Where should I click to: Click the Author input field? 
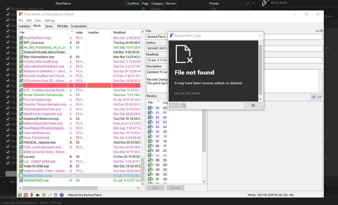click(x=234, y=48)
